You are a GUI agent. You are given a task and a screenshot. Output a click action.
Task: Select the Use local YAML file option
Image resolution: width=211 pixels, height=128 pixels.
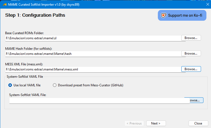tap(24, 85)
